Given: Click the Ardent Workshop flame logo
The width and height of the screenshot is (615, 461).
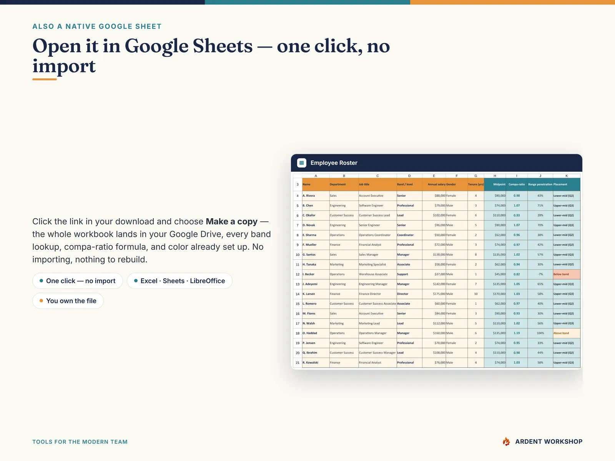Looking at the screenshot, I should point(506,442).
